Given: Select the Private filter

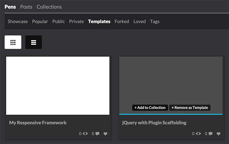Looking at the screenshot, I should (x=77, y=22).
